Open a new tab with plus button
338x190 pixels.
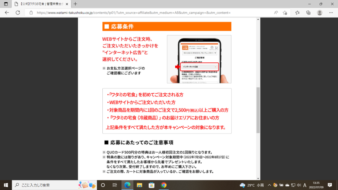coord(75,4)
